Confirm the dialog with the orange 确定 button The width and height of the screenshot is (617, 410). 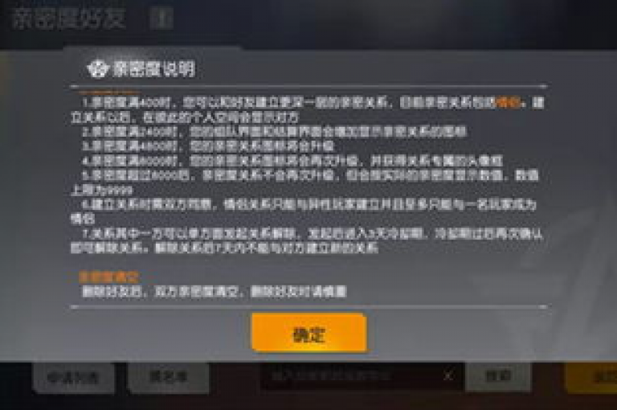pos(309,332)
